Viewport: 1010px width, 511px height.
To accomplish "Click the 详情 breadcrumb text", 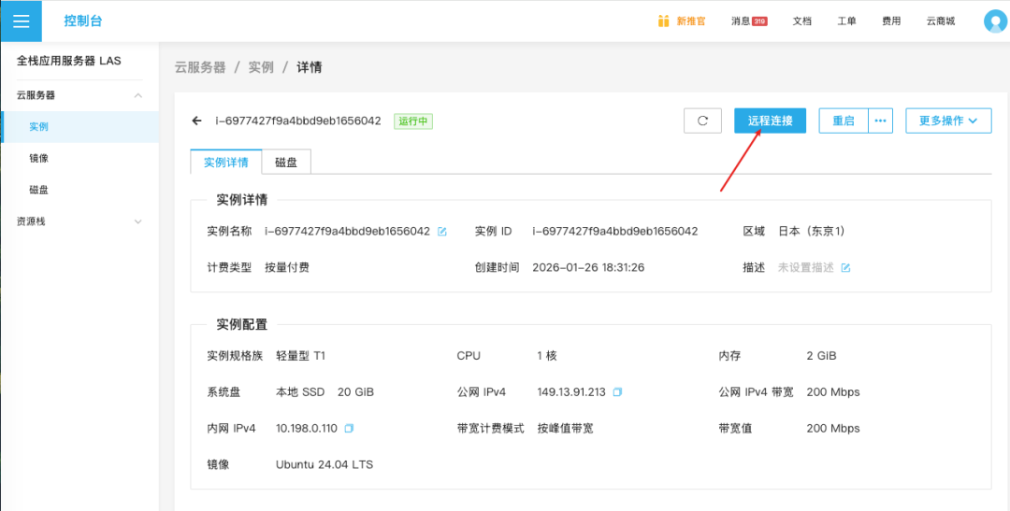I will [310, 67].
